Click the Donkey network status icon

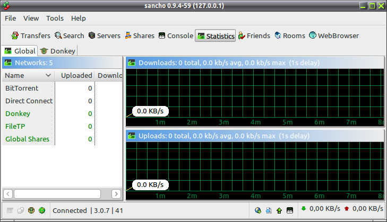31,210
